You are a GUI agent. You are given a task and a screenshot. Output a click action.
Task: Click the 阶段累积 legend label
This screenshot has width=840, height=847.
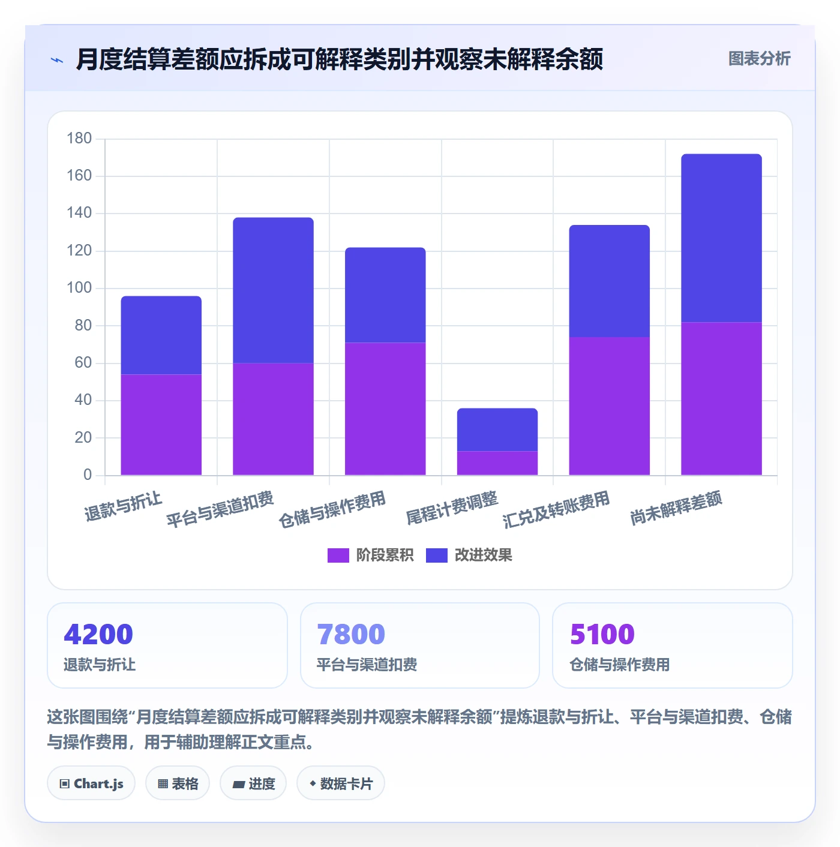(x=385, y=555)
